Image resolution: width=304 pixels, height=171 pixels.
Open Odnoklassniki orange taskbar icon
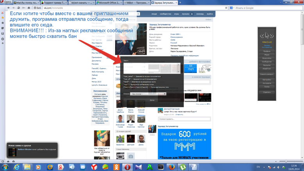pyautogui.click(x=116, y=167)
